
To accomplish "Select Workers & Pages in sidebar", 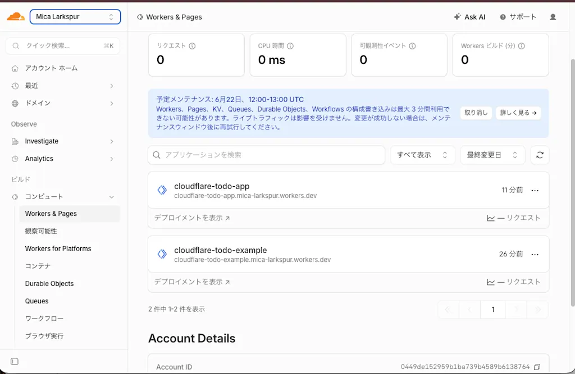I will coord(69,214).
